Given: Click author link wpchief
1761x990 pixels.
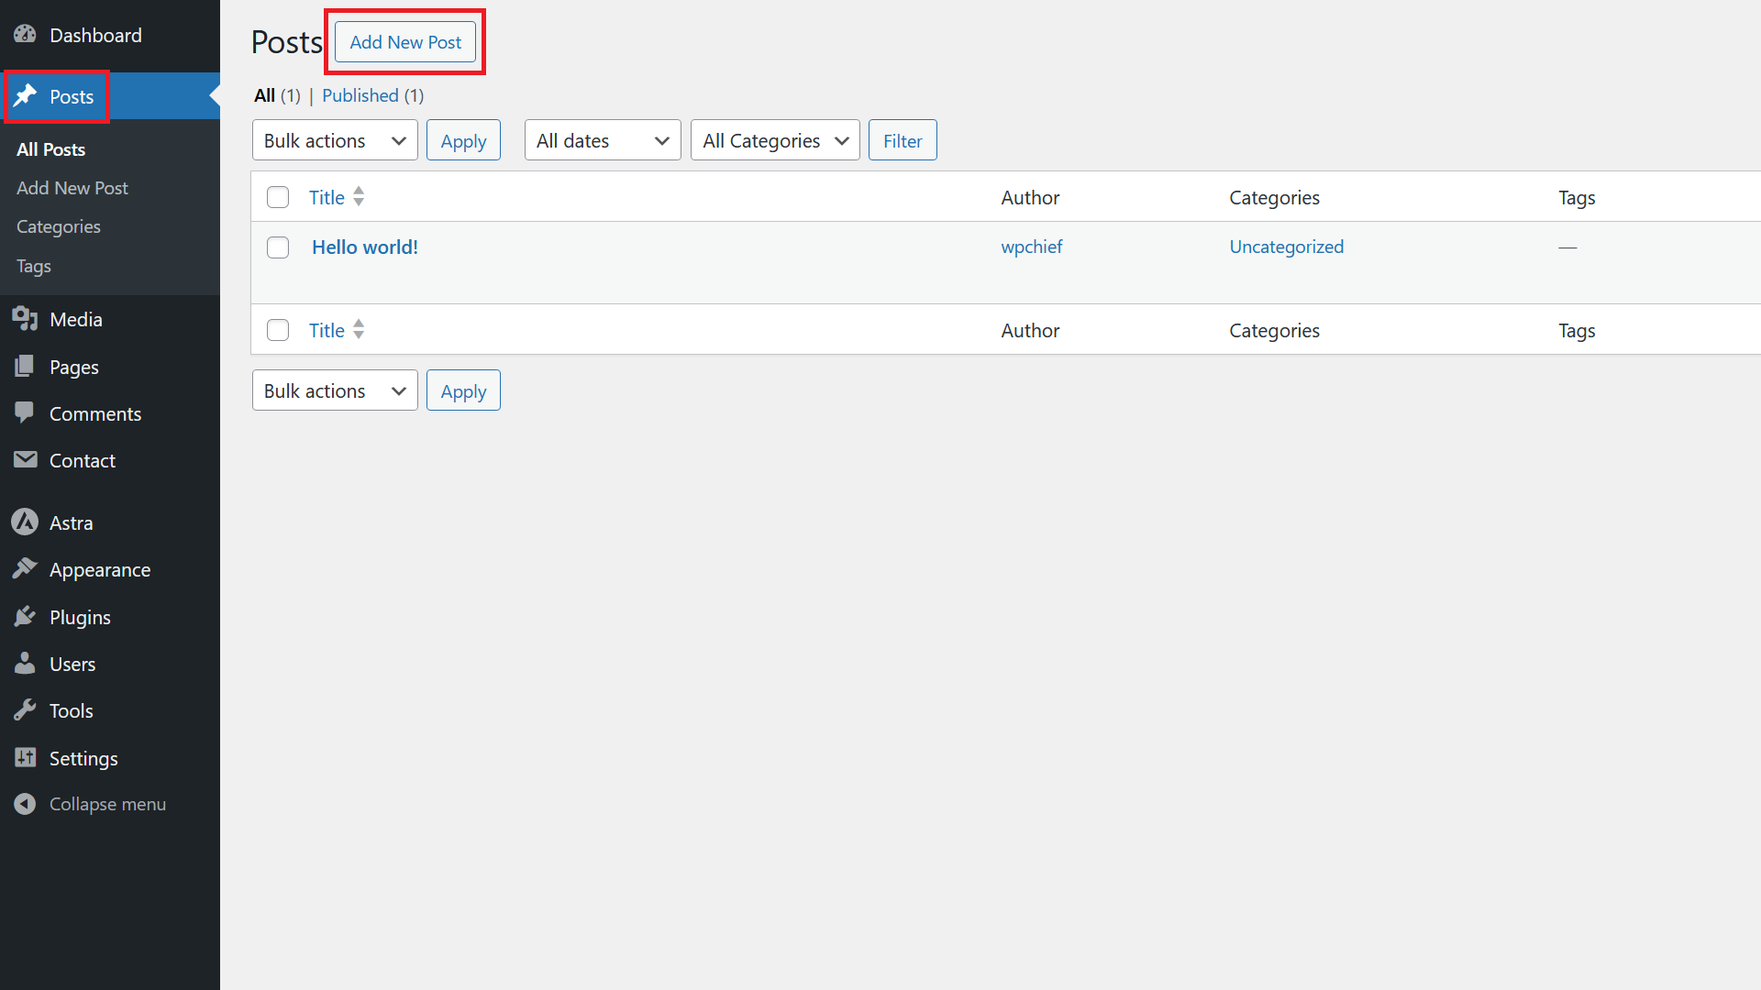Looking at the screenshot, I should pyautogui.click(x=1032, y=247).
